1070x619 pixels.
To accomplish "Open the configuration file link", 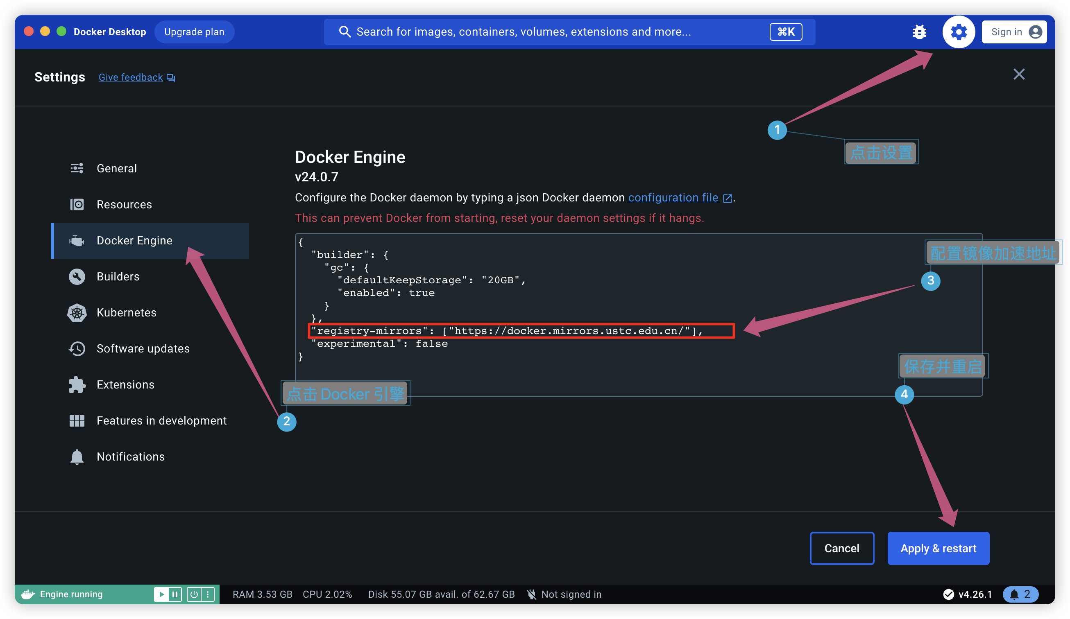I will [x=673, y=198].
